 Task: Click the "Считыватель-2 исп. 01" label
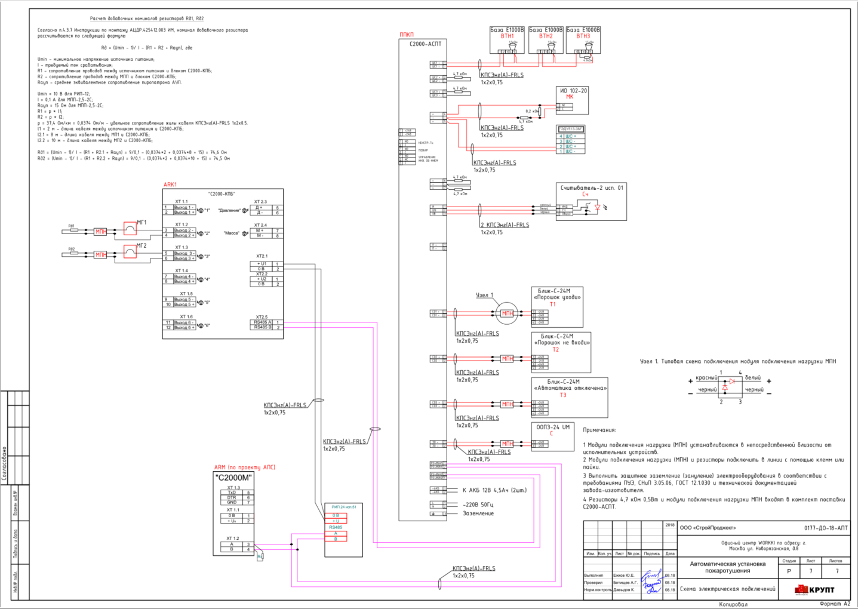(x=591, y=188)
